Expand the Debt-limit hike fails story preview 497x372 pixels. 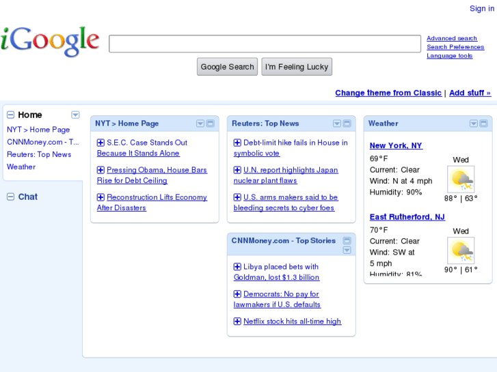(x=237, y=143)
